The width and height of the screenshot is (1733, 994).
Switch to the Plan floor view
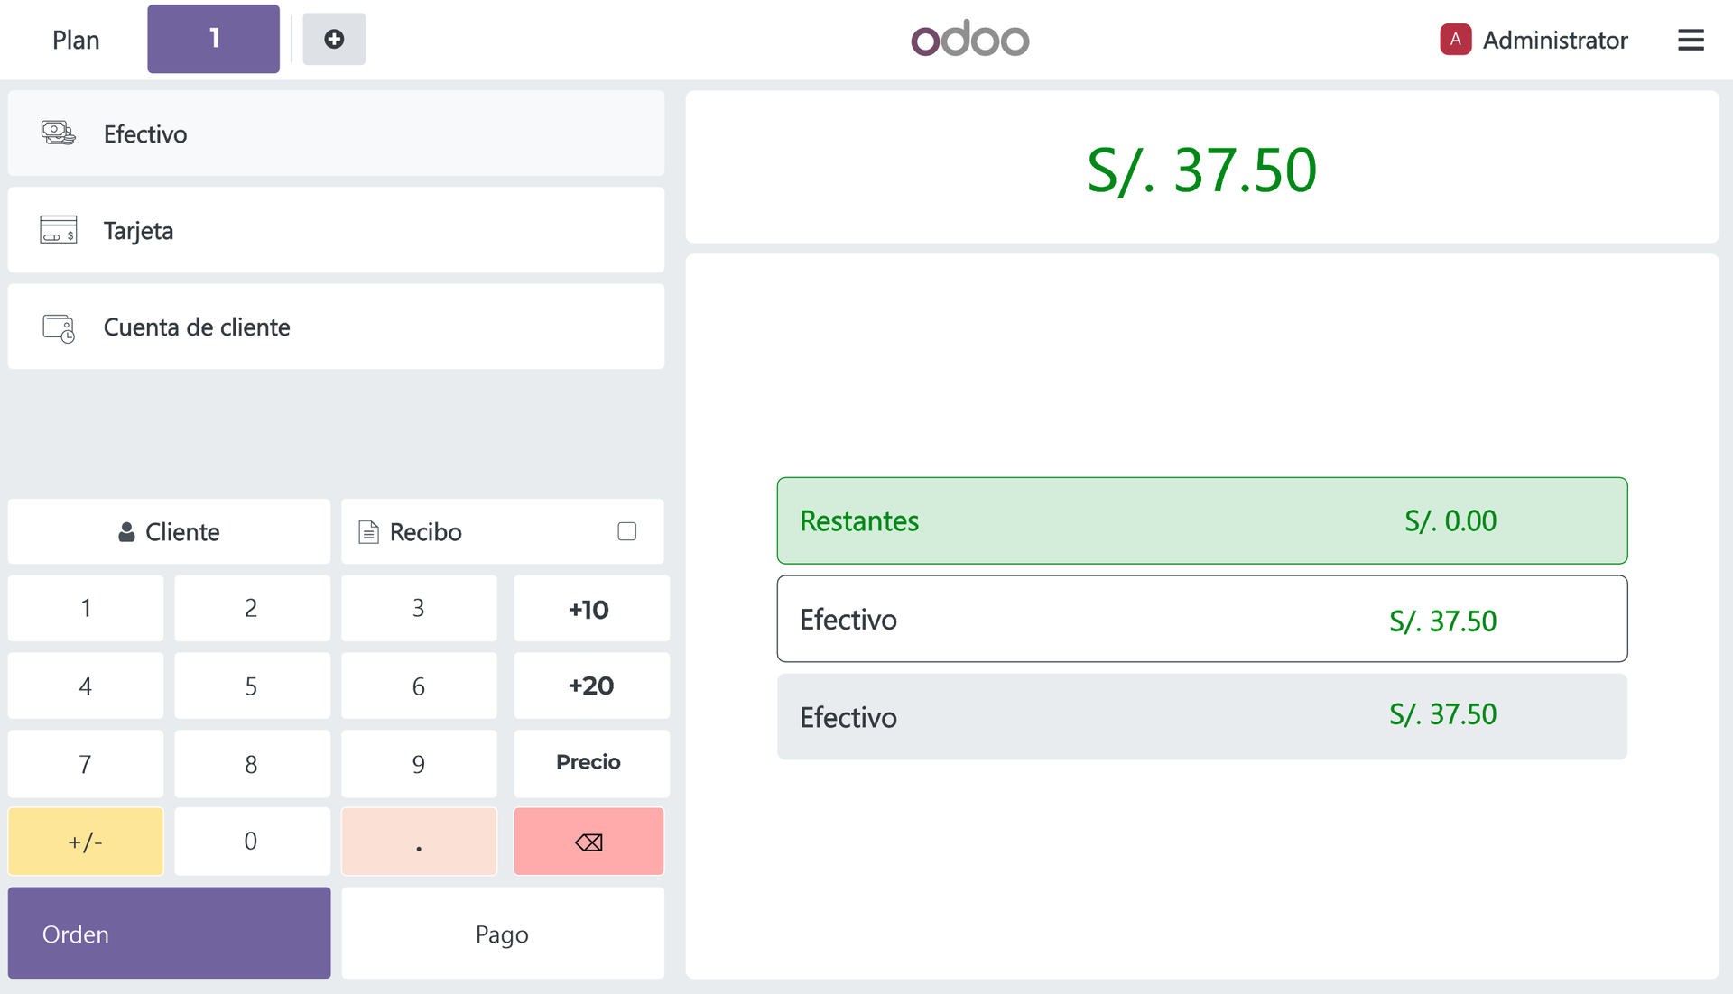(76, 40)
